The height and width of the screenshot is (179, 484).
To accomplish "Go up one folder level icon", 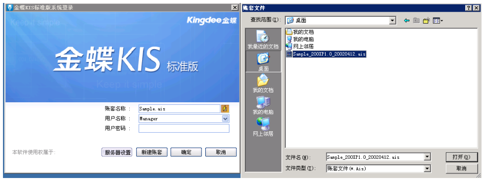I will pyautogui.click(x=416, y=21).
